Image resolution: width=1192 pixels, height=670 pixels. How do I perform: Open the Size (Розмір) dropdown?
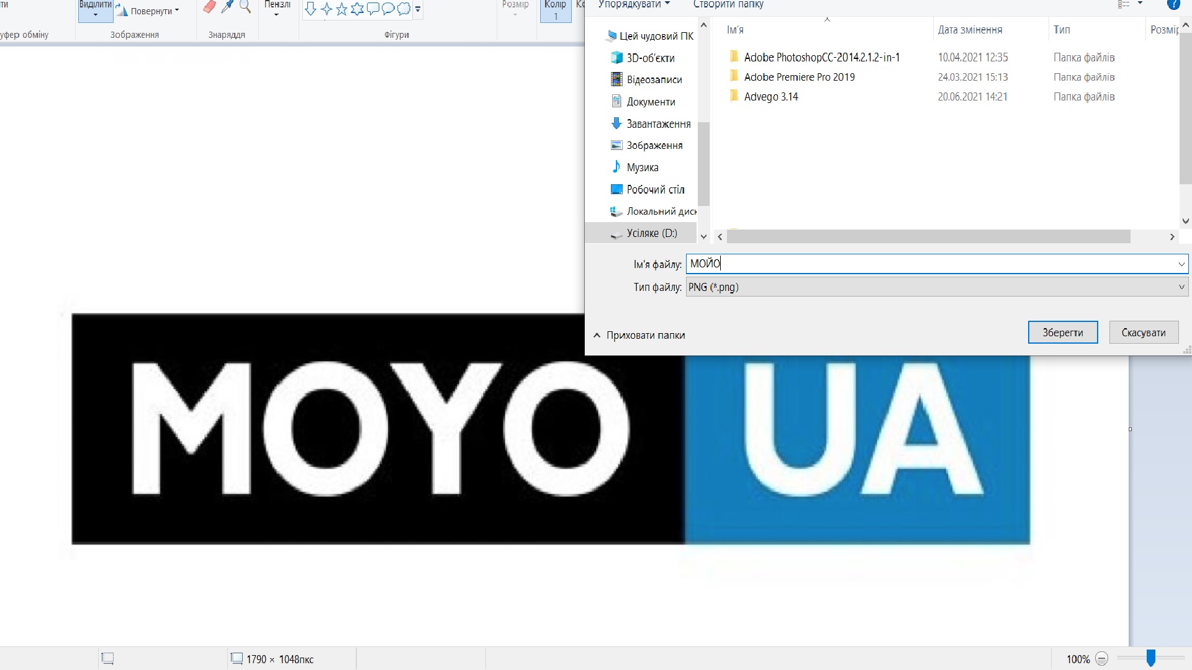tap(515, 9)
